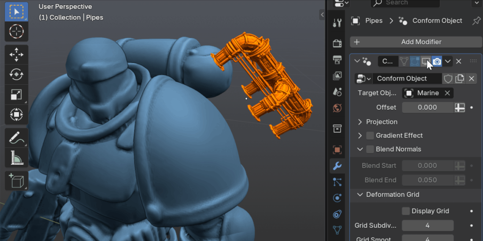483x241 pixels.
Task: Toggle modifier render visibility camera icon
Action: [437, 61]
